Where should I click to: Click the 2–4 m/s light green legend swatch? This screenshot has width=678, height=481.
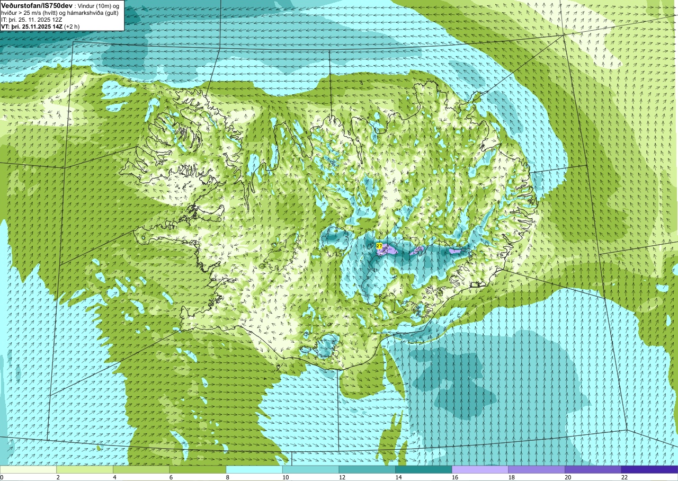tap(85, 469)
